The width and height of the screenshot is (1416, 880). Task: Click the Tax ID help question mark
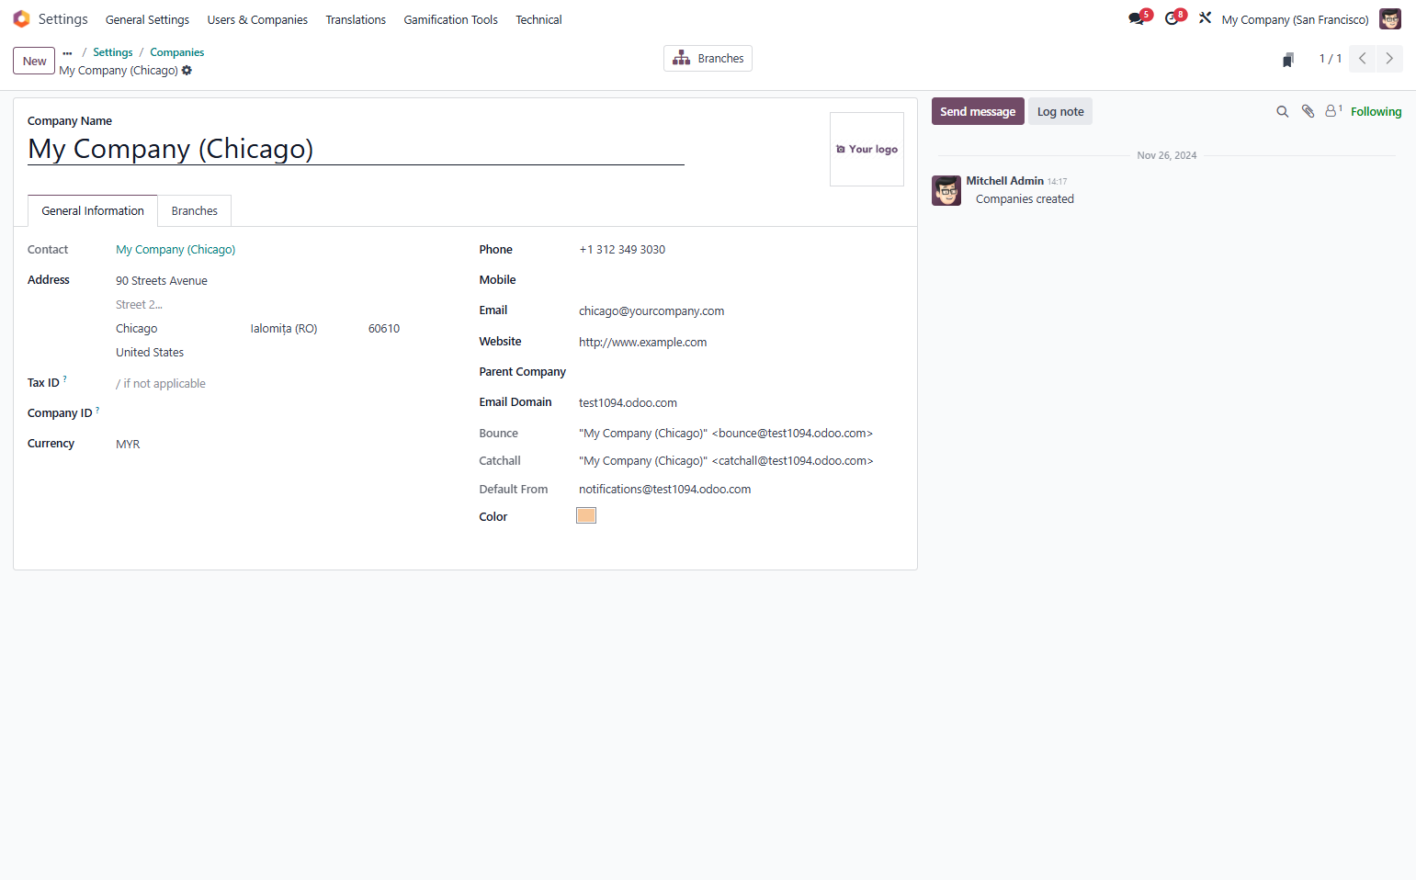point(65,378)
